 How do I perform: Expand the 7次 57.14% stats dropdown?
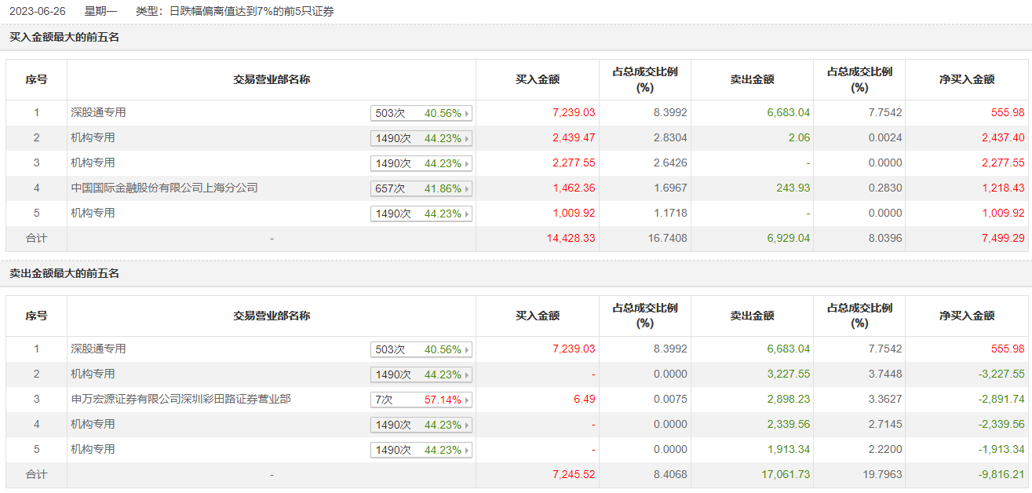[421, 400]
